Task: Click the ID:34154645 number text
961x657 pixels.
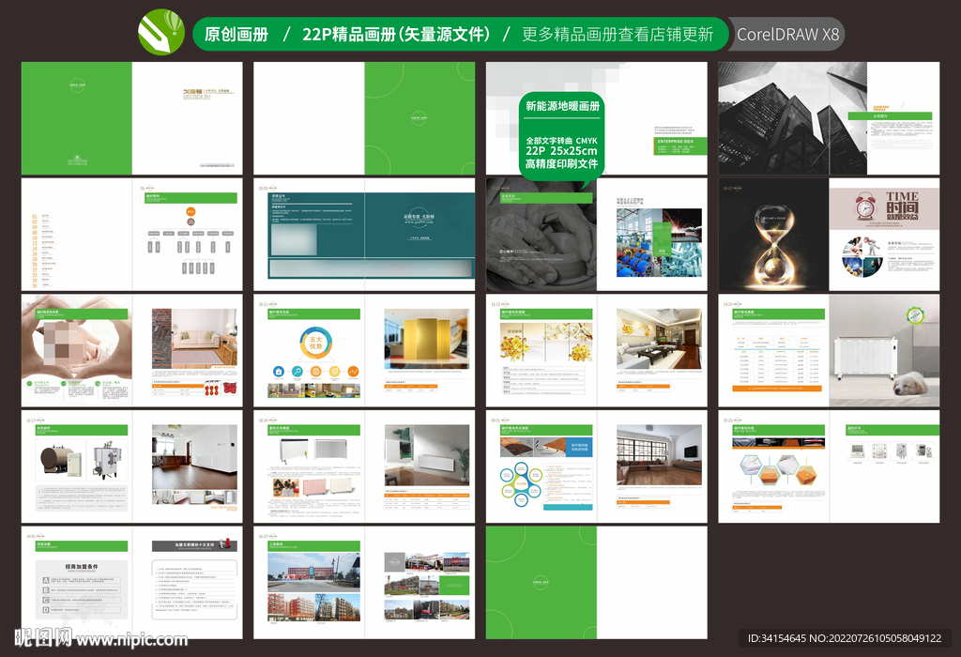Action: (776, 638)
